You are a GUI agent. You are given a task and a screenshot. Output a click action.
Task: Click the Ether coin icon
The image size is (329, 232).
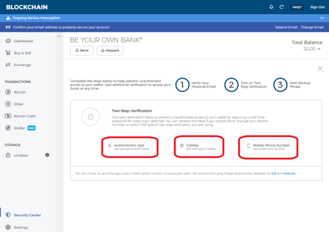pyautogui.click(x=8, y=104)
